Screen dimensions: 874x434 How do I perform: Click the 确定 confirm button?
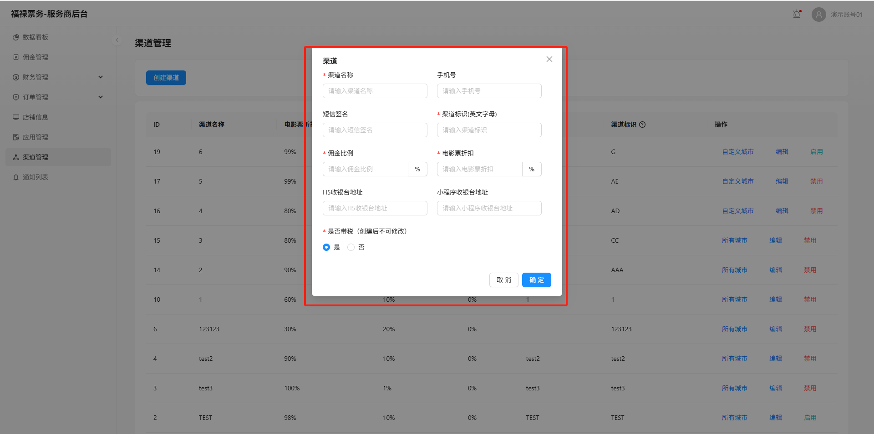[536, 280]
